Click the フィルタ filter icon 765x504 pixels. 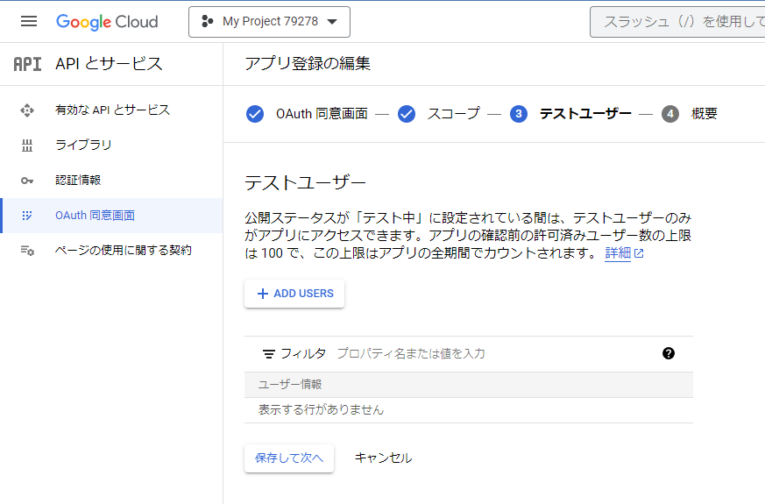(268, 354)
